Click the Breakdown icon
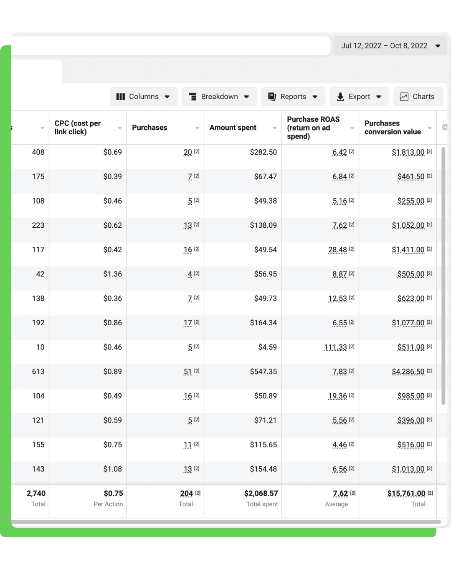 (193, 97)
